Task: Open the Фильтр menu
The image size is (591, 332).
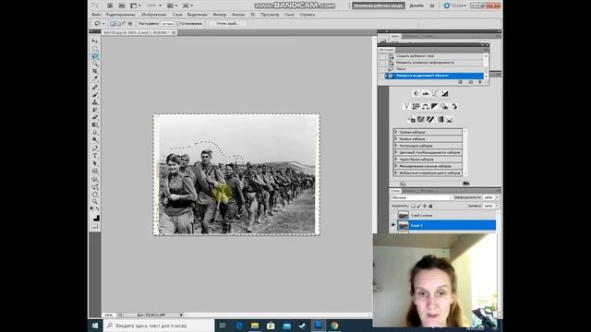Action: pyautogui.click(x=220, y=15)
